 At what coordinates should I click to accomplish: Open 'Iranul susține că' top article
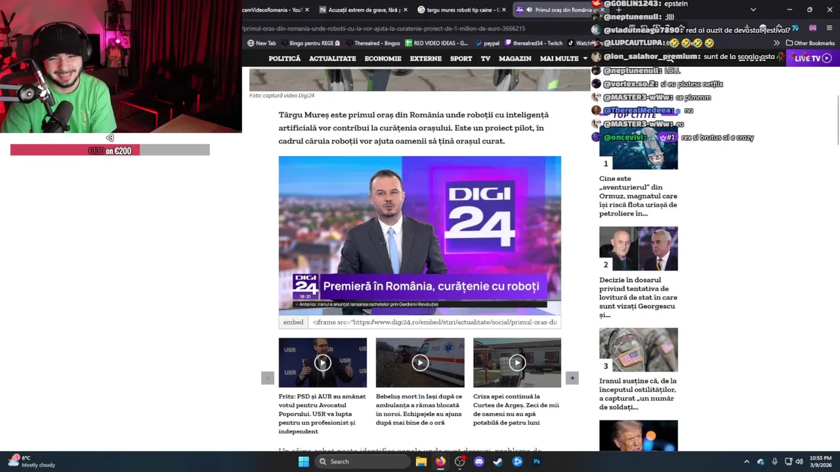click(x=638, y=394)
